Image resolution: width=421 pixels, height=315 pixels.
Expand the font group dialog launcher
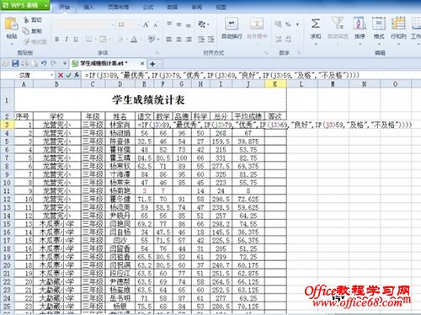click(x=157, y=52)
